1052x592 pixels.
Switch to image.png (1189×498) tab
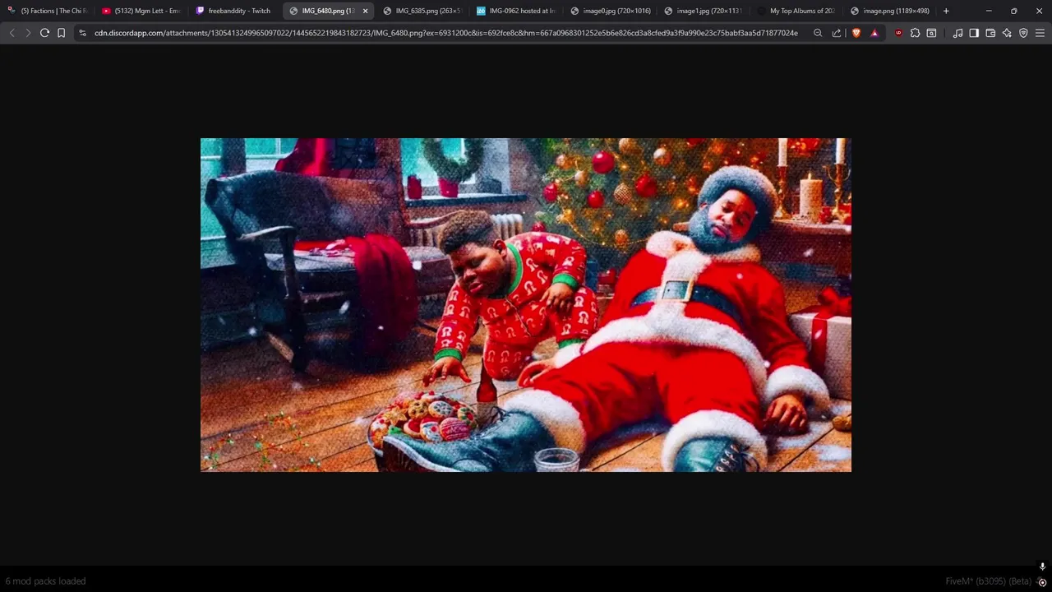point(891,11)
